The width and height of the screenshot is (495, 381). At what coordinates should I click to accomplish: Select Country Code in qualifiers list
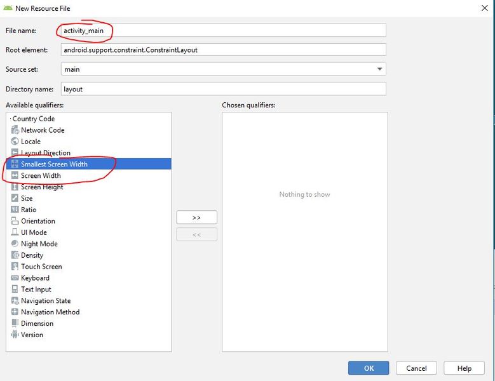point(34,119)
